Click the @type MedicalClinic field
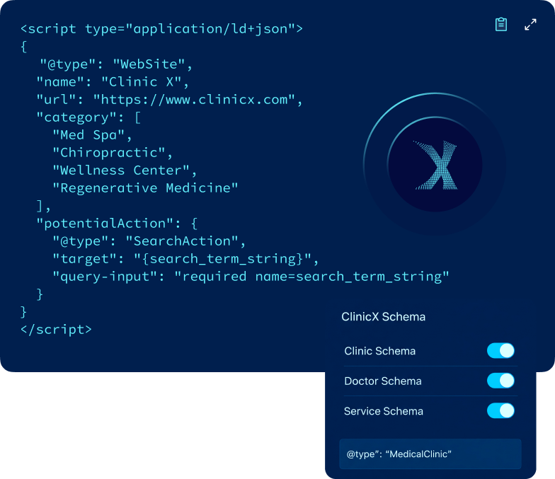Viewport: 555px width, 479px height. click(x=430, y=454)
